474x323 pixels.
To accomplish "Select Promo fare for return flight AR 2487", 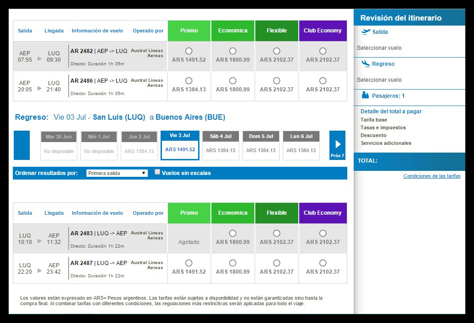I will [x=189, y=263].
